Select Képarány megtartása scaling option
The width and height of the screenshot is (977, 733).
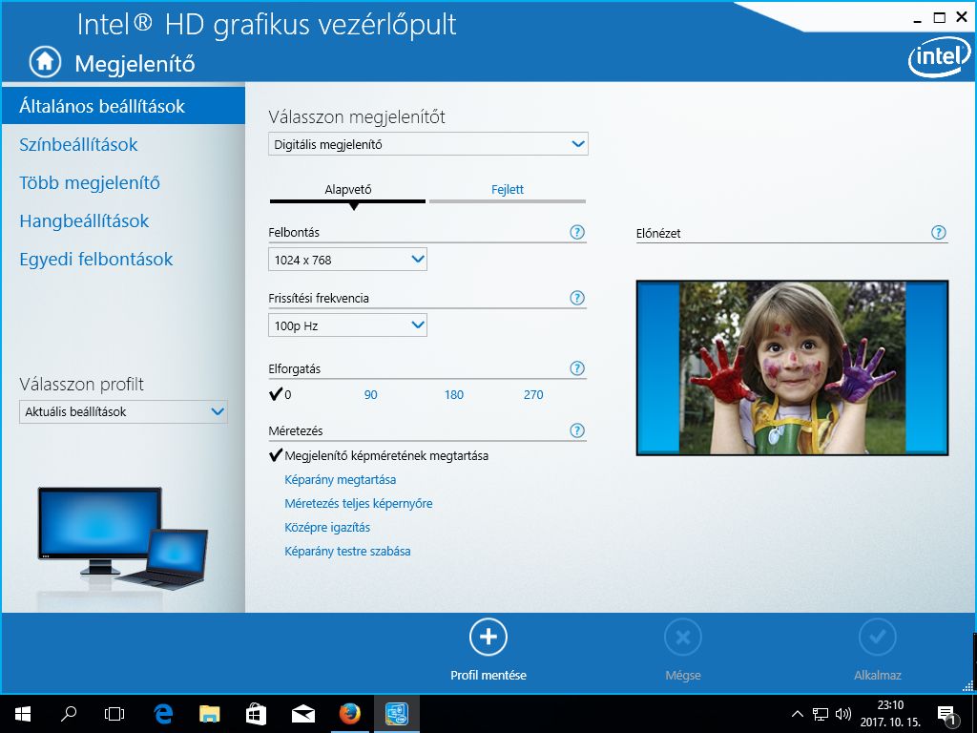tap(341, 480)
